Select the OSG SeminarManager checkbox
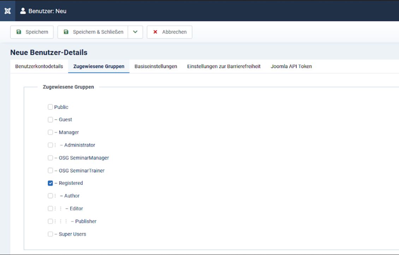Image resolution: width=399 pixels, height=255 pixels. point(50,158)
